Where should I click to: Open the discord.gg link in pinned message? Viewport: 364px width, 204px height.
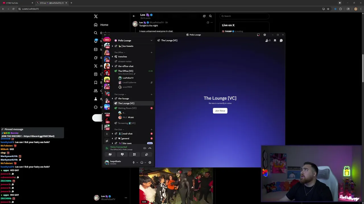[x=39, y=136]
